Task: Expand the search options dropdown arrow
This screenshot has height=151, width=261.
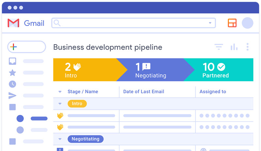Action: click(x=210, y=23)
